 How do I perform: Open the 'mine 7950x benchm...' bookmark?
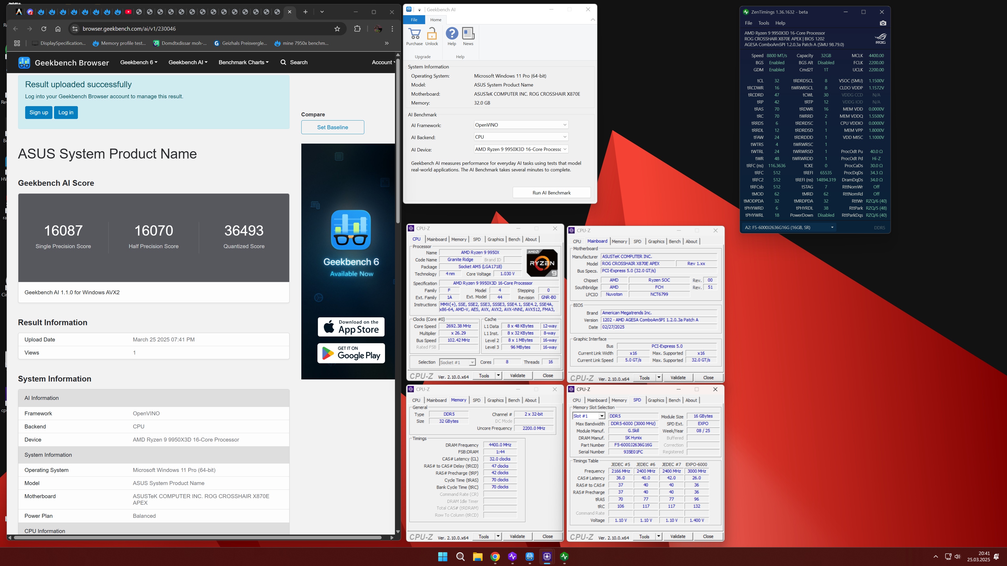(301, 43)
